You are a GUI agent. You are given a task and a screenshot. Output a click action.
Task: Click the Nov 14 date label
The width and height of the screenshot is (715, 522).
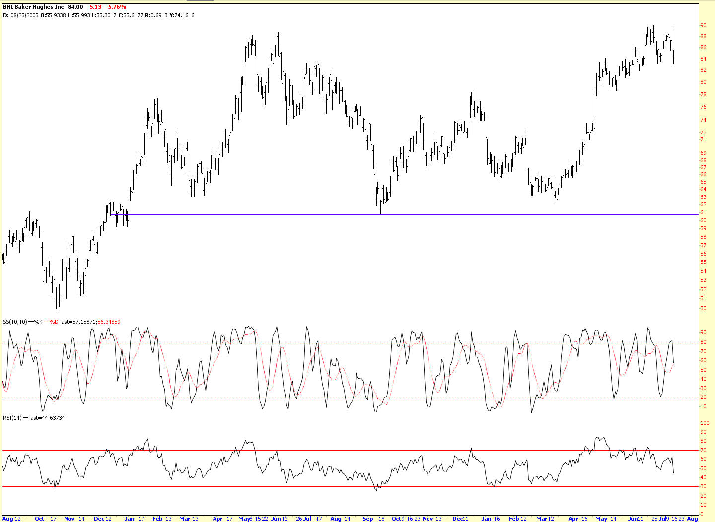coord(74,519)
